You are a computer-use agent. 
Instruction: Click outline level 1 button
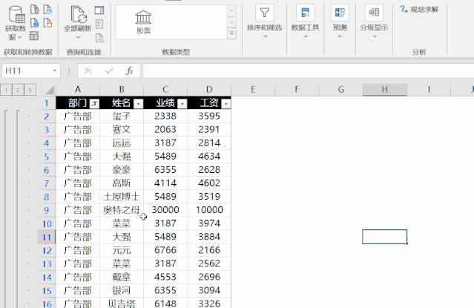point(5,90)
